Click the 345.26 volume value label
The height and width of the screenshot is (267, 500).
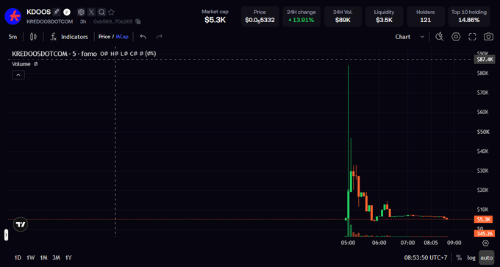pyautogui.click(x=485, y=233)
